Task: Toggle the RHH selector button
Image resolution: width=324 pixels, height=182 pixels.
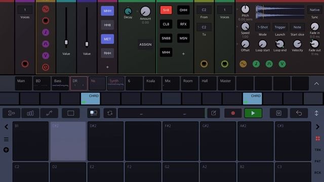Action: pyautogui.click(x=107, y=53)
